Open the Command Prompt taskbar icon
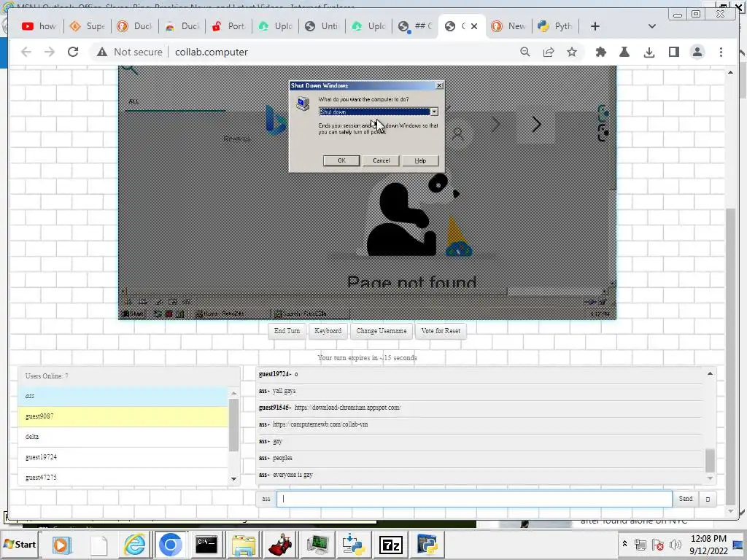Image resolution: width=747 pixels, height=560 pixels. coord(206,545)
